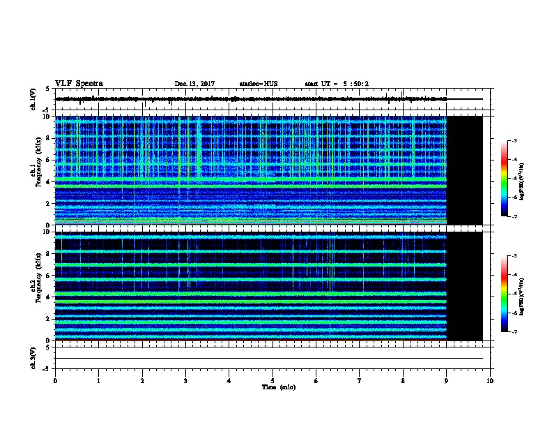Click time axis tick label "3"
552x427 pixels.
(x=185, y=381)
